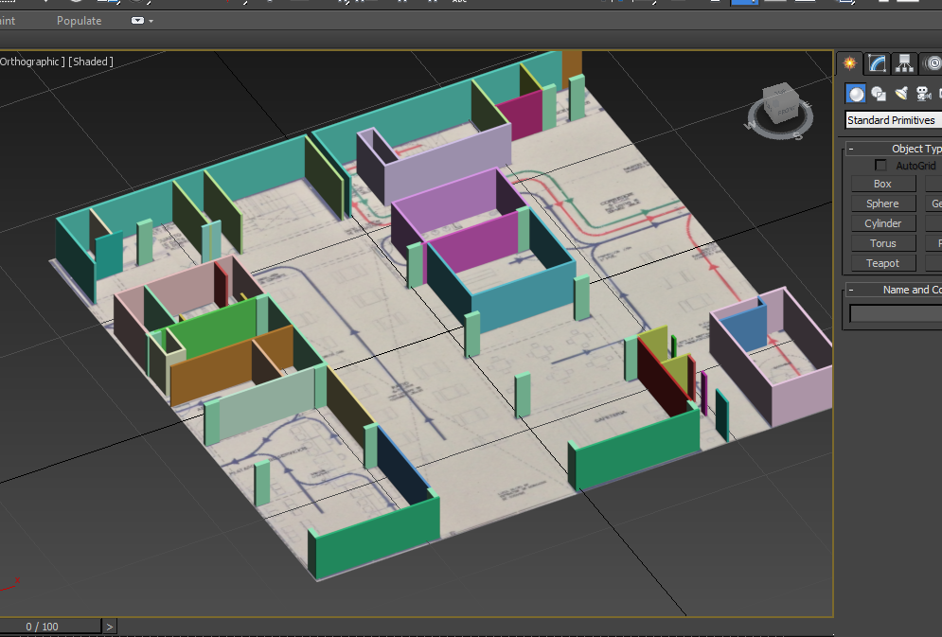The image size is (942, 637).
Task: Collapse the Object Type rollout
Action: (x=851, y=149)
